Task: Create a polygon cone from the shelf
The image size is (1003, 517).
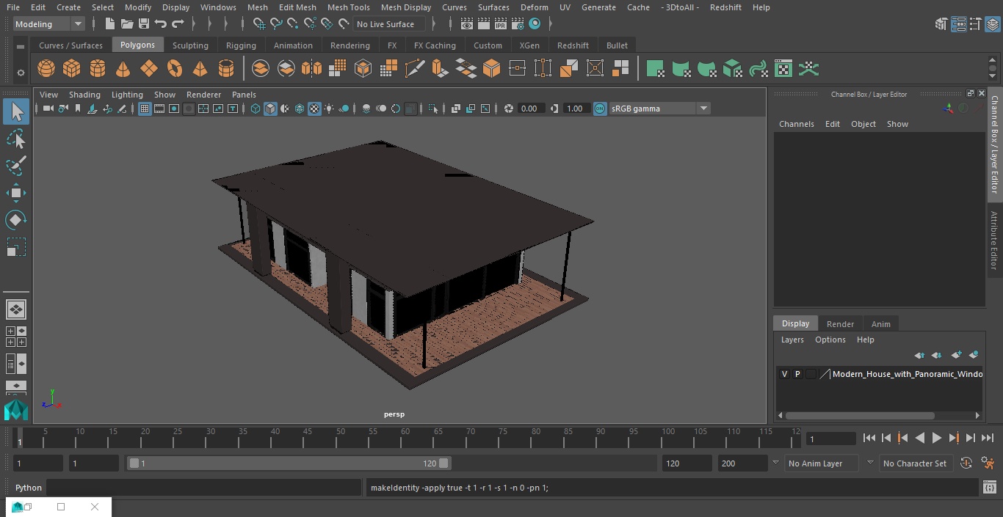Action: tap(123, 69)
